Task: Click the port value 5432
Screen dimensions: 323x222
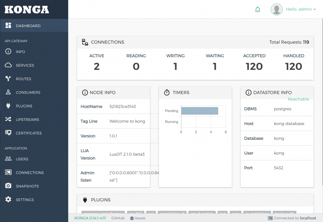Action: [279, 168]
